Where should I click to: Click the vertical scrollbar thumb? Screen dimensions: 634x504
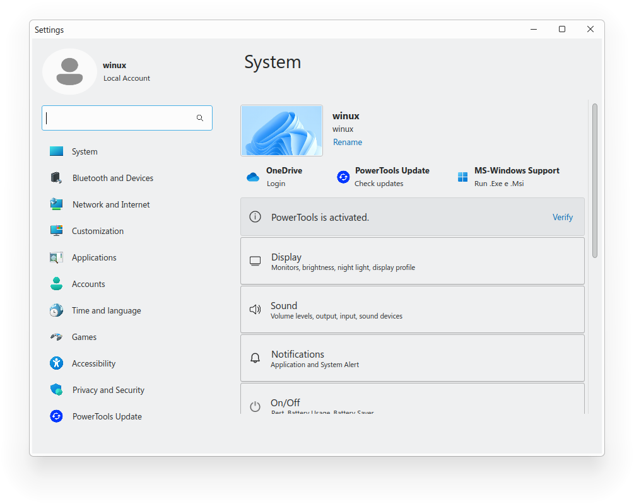pyautogui.click(x=594, y=180)
